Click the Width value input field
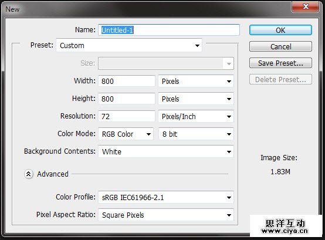Viewport: 325px width, 240px height. pos(127,81)
